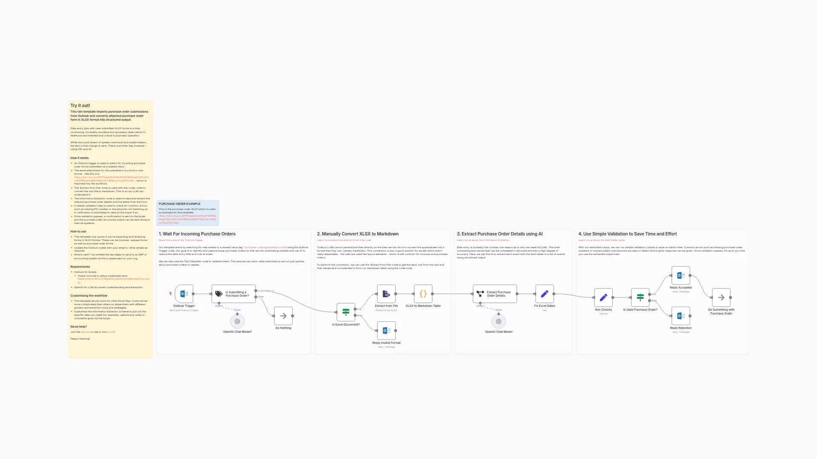This screenshot has width=817, height=459.
Task: Click the 'Happy Hacking!' line
Action: point(80,339)
